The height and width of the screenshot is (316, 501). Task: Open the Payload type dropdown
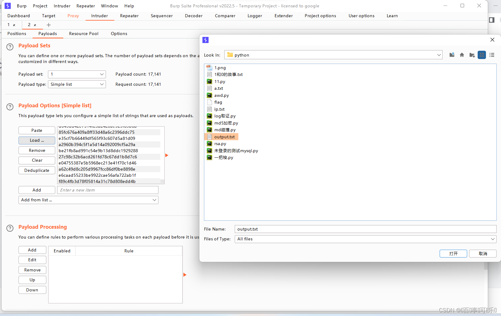[77, 84]
